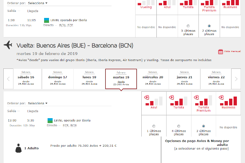Click the Turista Premium fare bars in return header
The width and height of the screenshot is (245, 163).
pyautogui.click(x=204, y=101)
